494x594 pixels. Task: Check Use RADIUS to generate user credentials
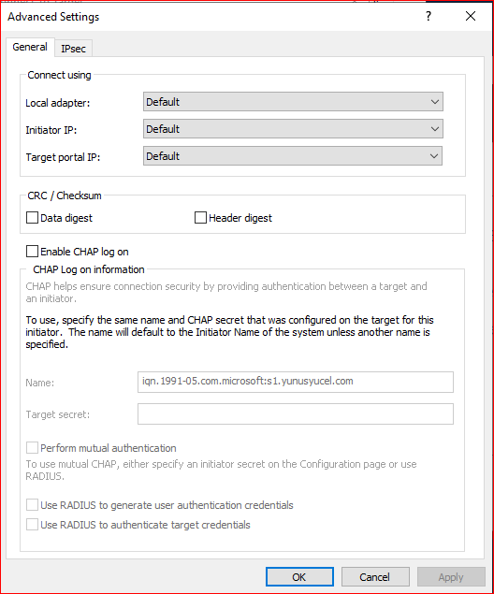[32, 505]
